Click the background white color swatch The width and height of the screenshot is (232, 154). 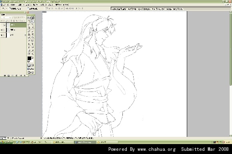pyautogui.click(x=32, y=61)
